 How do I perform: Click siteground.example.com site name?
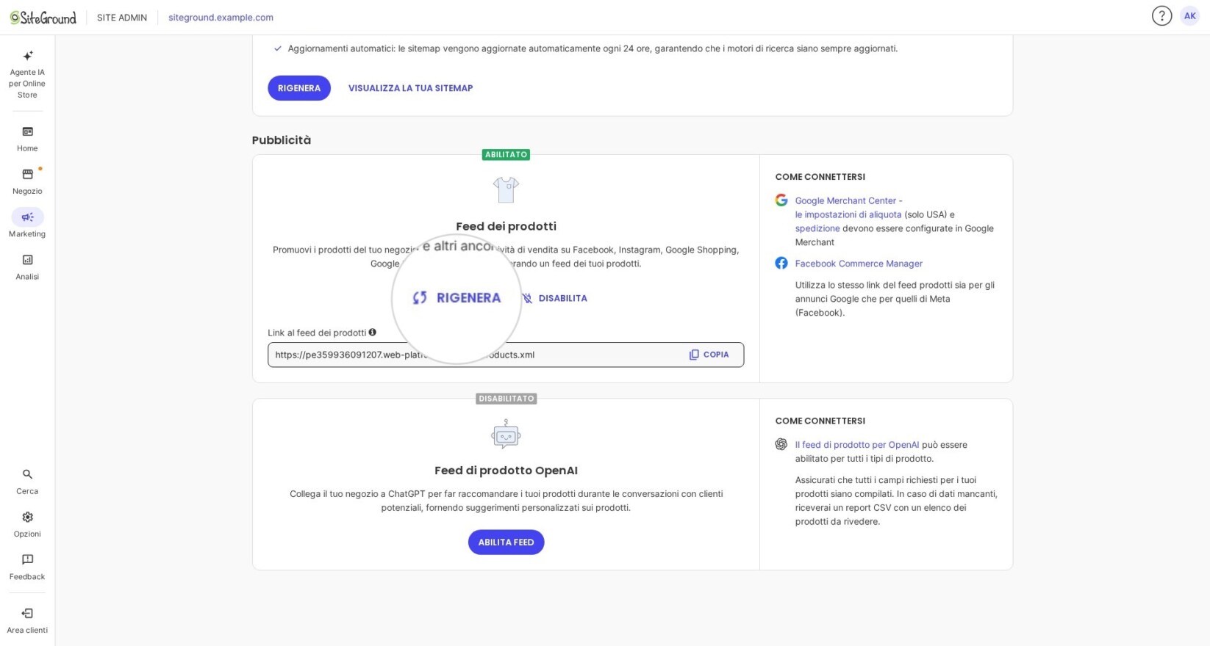221,18
